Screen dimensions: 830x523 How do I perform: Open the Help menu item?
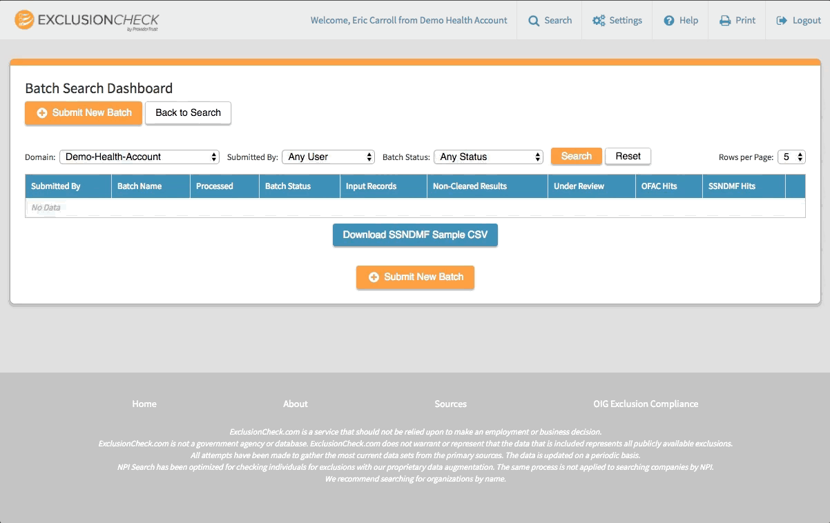[x=681, y=21]
